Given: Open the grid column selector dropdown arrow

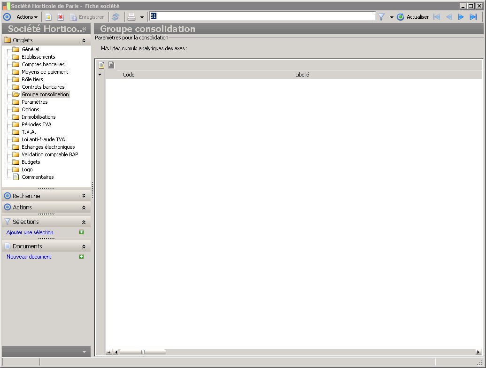Looking at the screenshot, I should coord(100,75).
